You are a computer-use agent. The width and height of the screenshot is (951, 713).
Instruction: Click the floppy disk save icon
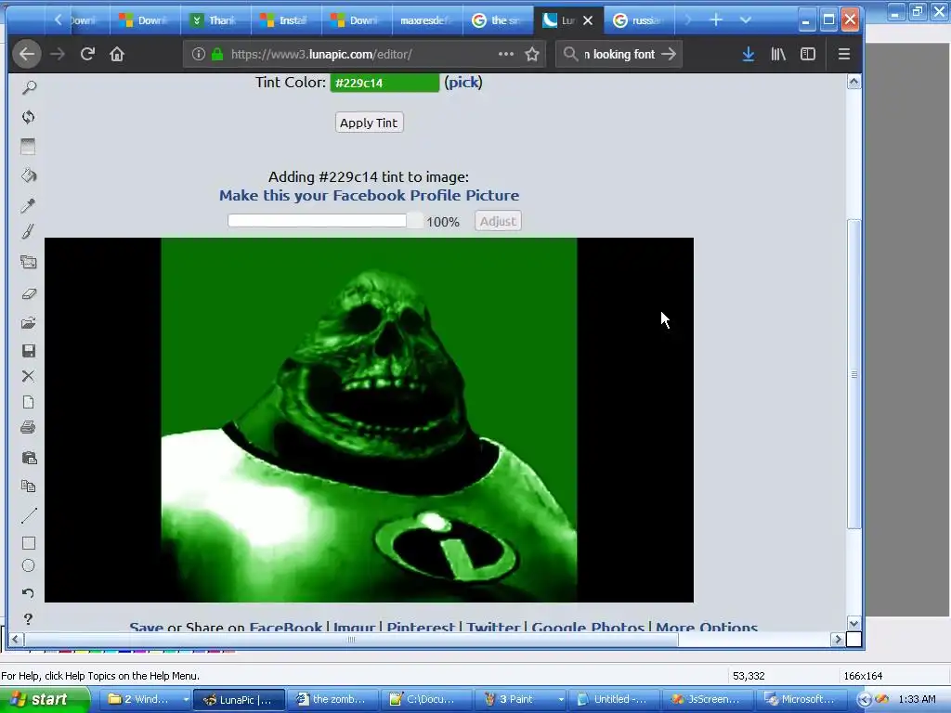click(29, 350)
